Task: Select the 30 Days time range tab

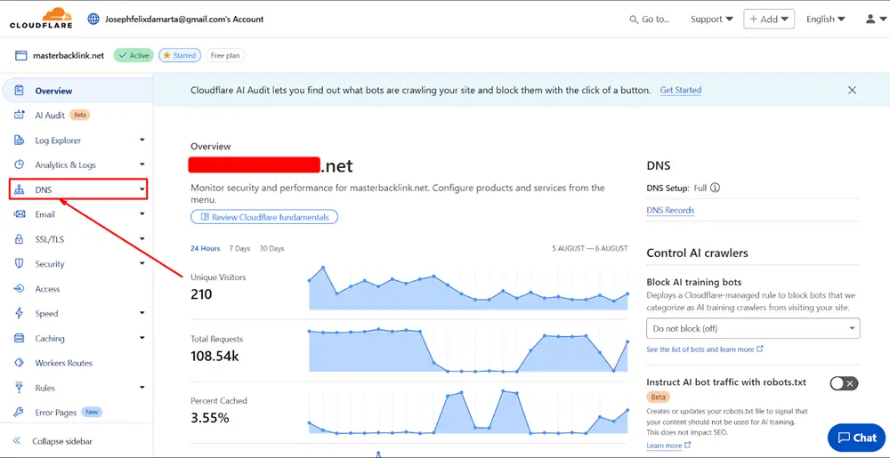Action: point(271,248)
